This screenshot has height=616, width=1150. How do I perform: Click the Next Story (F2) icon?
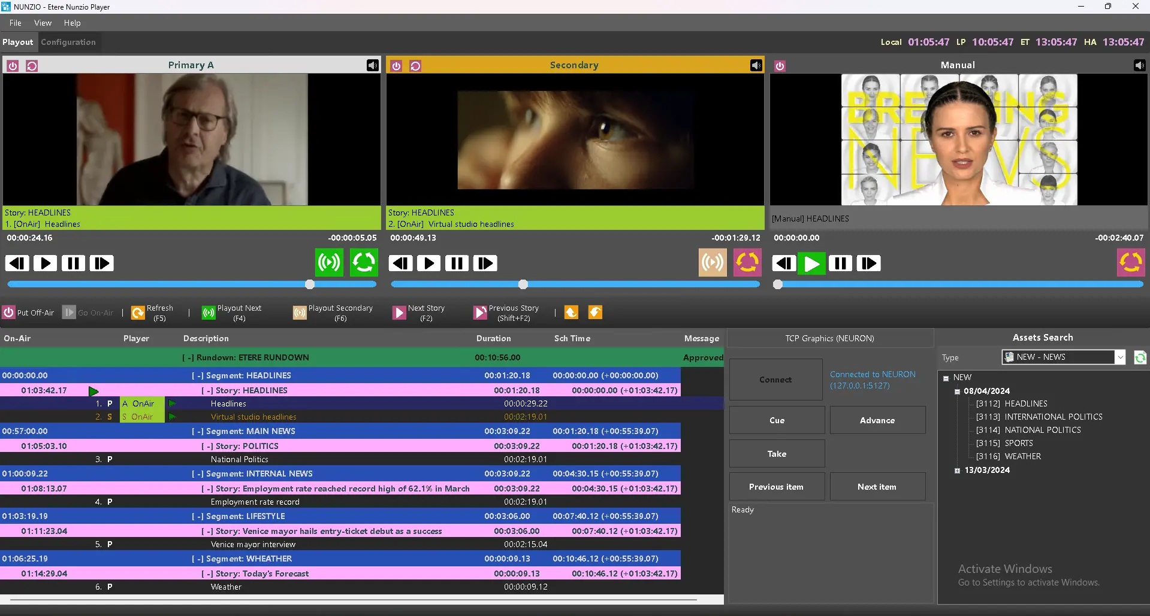tap(399, 312)
